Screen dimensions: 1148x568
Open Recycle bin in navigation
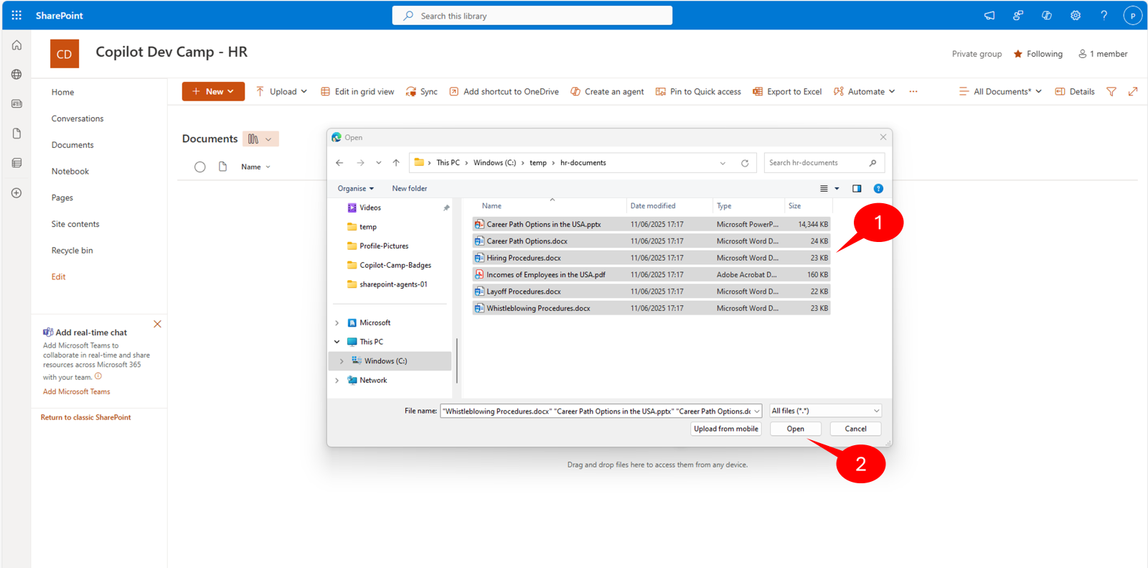(72, 251)
